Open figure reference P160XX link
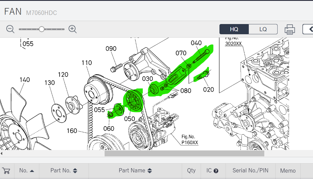 point(190,143)
